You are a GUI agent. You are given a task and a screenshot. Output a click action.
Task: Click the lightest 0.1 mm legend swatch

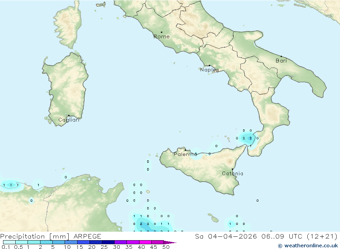(9, 242)
